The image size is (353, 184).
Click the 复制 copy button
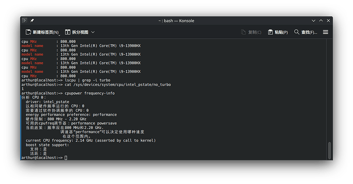click(x=251, y=32)
